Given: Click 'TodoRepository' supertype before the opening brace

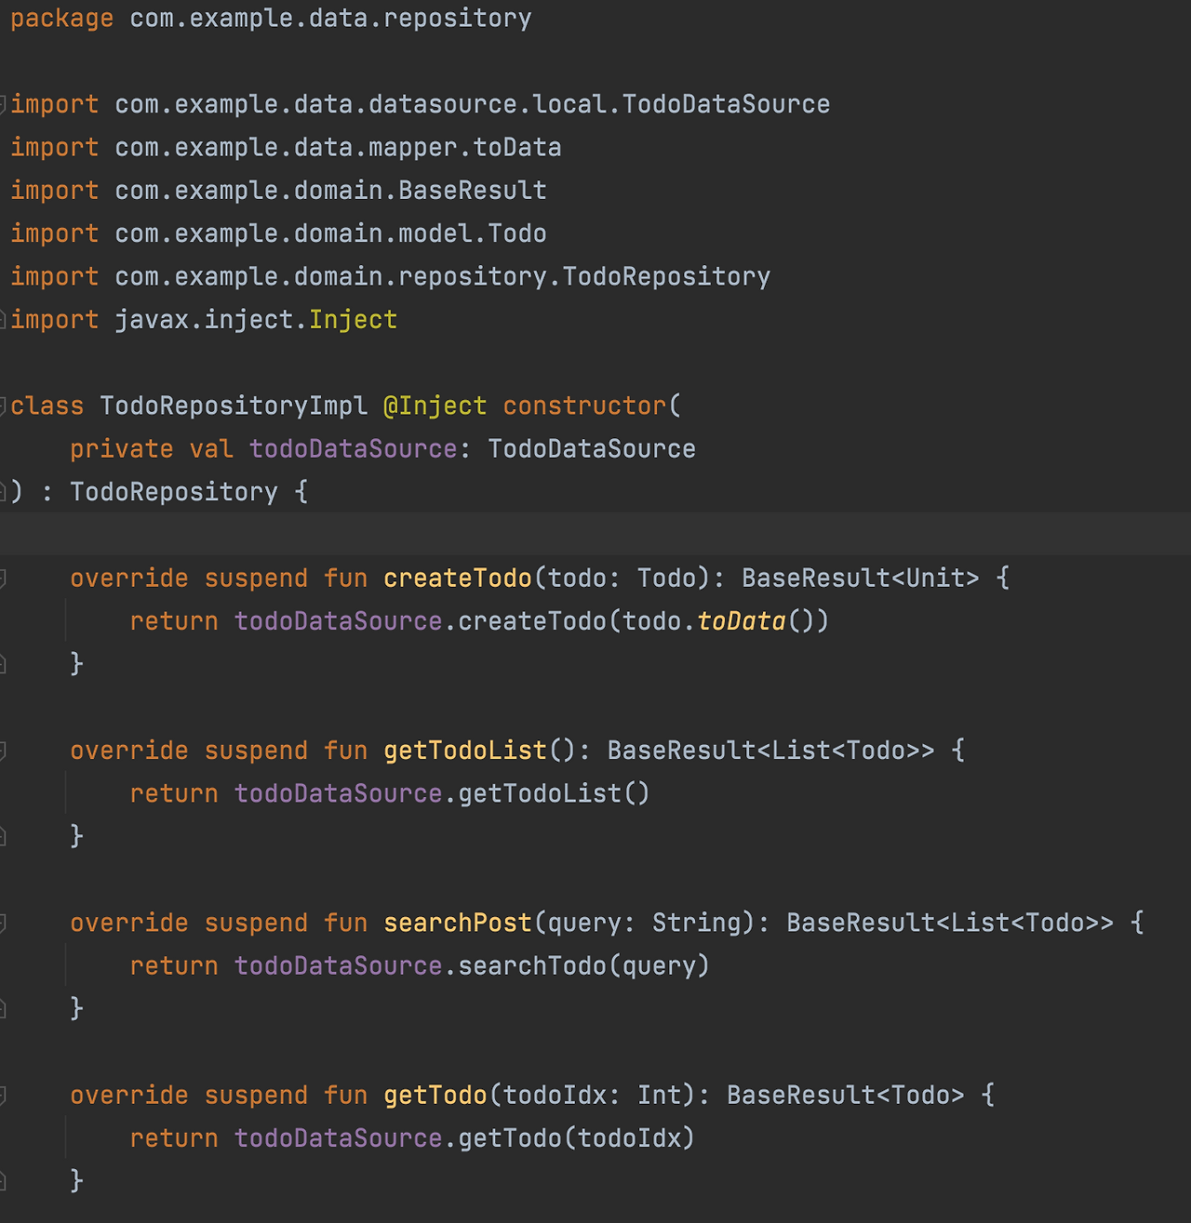Looking at the screenshot, I should click(174, 492).
